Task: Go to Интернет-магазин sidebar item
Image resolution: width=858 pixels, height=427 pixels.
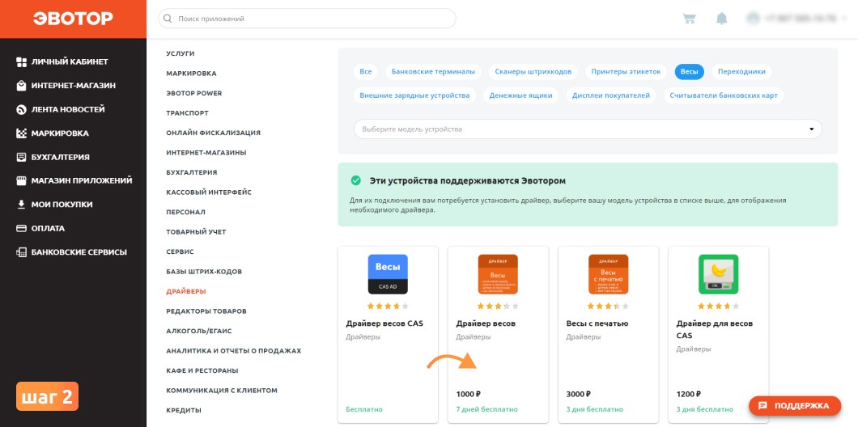Action: tap(66, 85)
